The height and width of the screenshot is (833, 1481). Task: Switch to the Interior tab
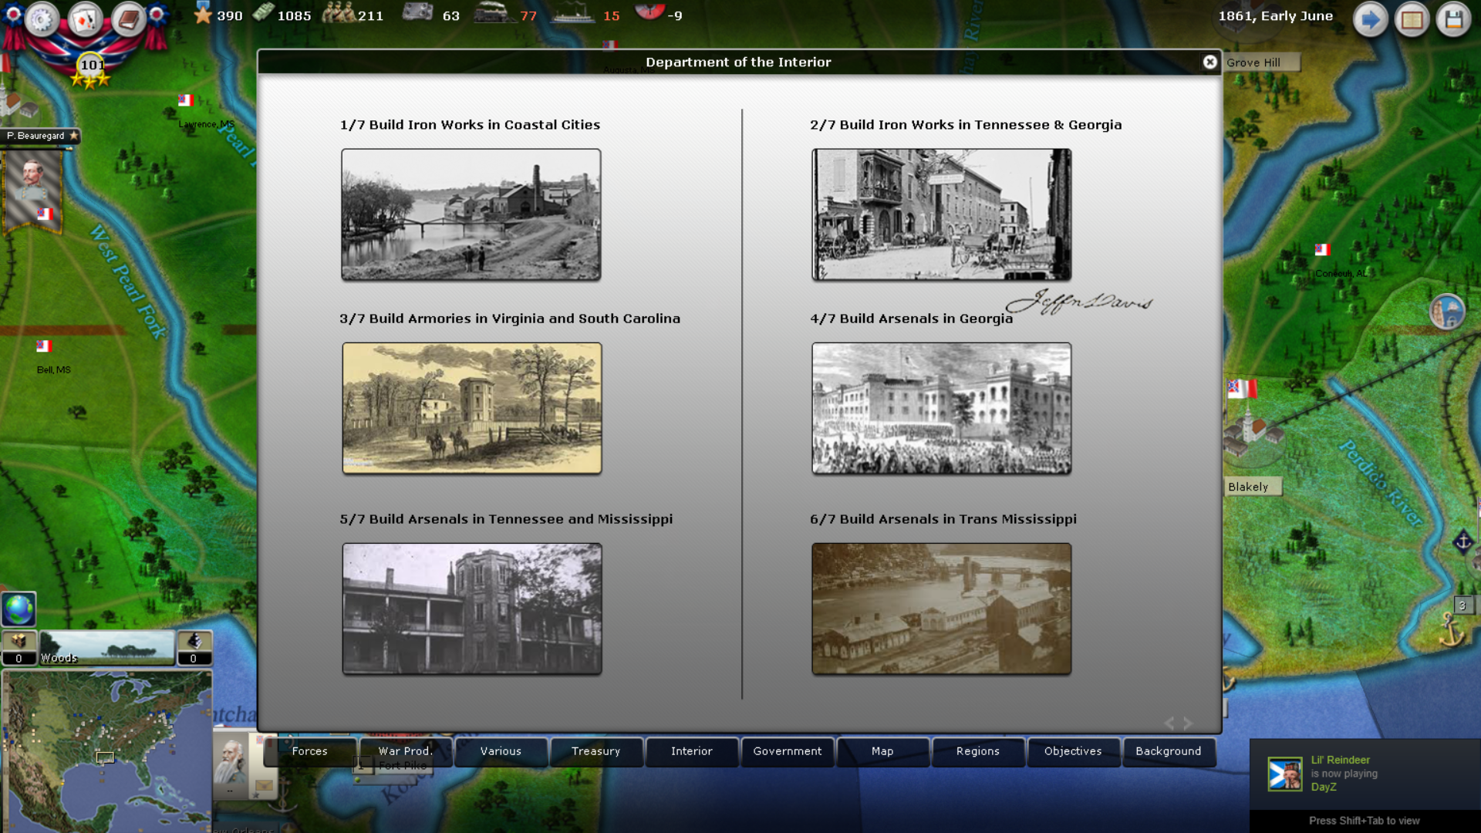click(692, 751)
